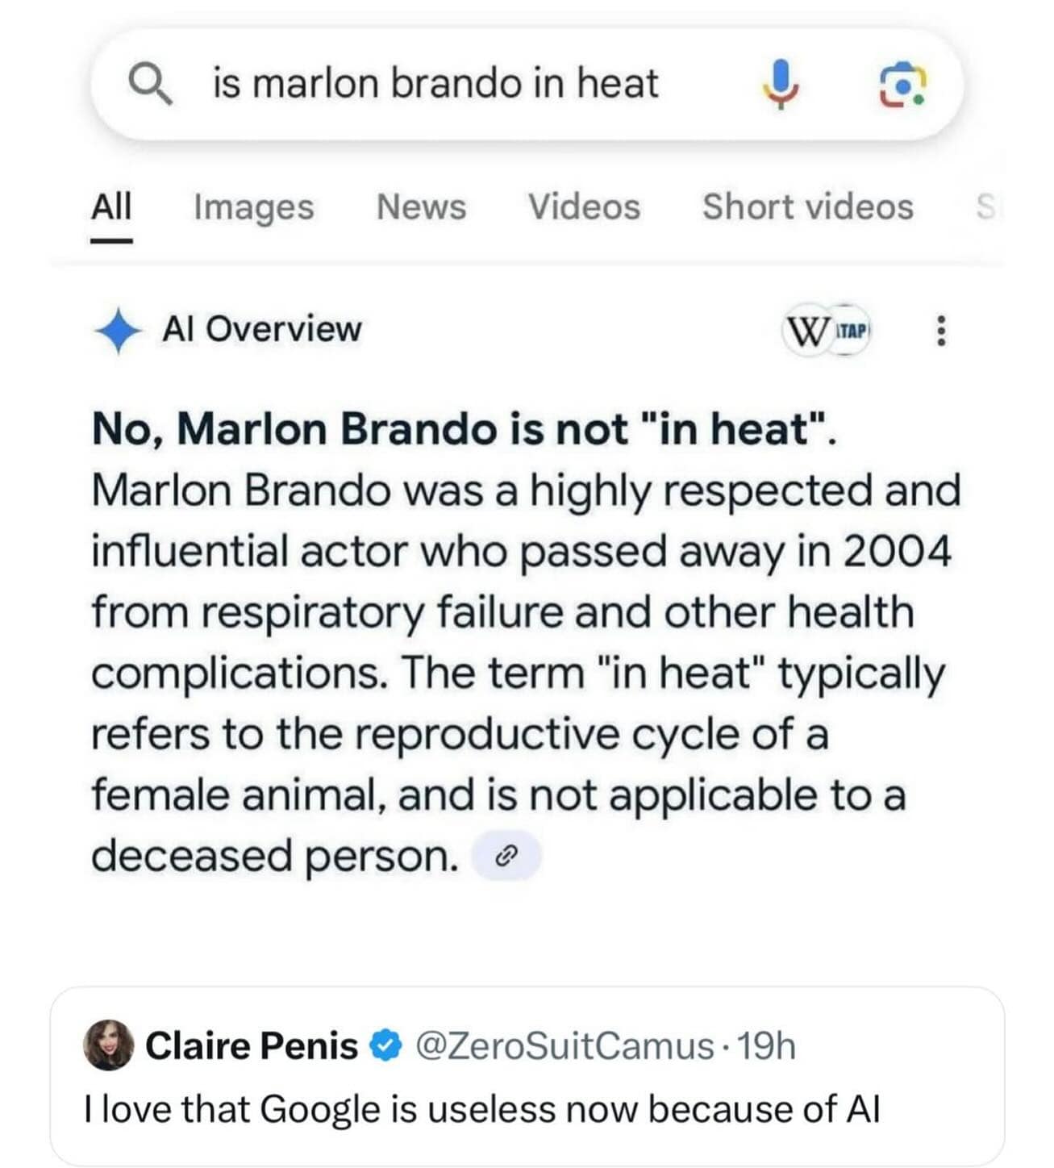Open the Videos tab
Viewport: 1054px width, 1168px height.
pos(584,207)
